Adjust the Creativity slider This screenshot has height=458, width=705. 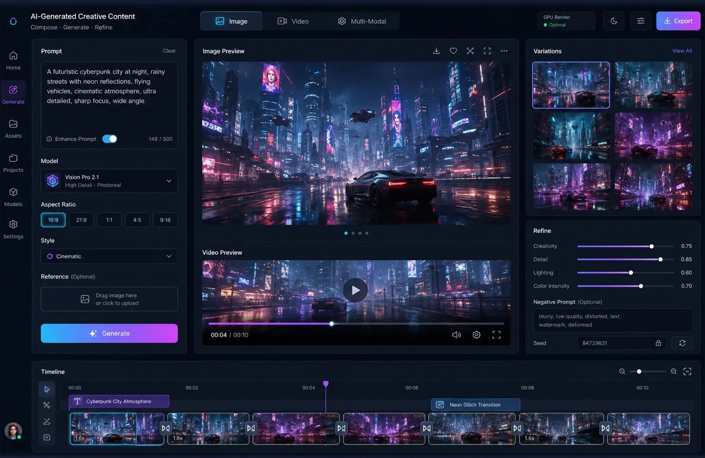[x=625, y=246]
